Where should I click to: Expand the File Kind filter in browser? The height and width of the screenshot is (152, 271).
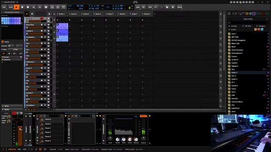click(247, 26)
